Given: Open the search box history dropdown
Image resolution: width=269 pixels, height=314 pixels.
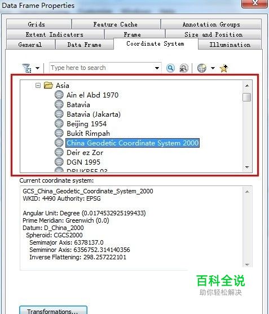Looking at the screenshot, I should (x=157, y=68).
